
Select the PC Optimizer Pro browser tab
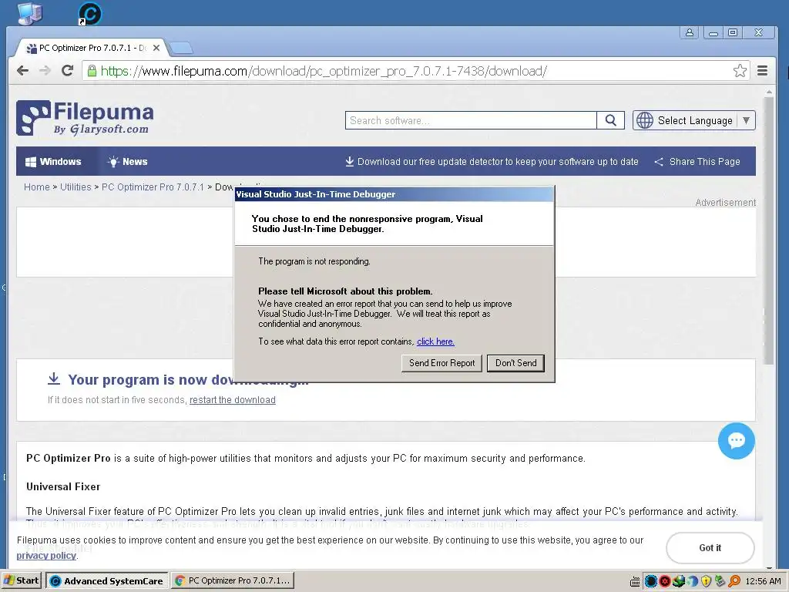[91, 48]
